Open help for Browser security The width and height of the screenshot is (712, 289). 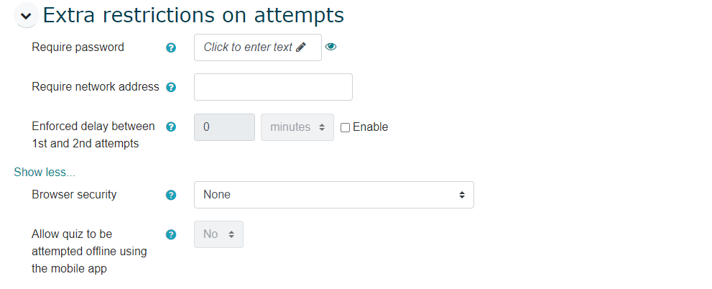coord(171,195)
